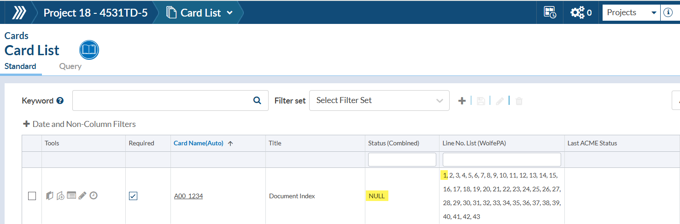This screenshot has width=680, height=224.
Task: View history with the clock icon in Tools
Action: tap(94, 195)
